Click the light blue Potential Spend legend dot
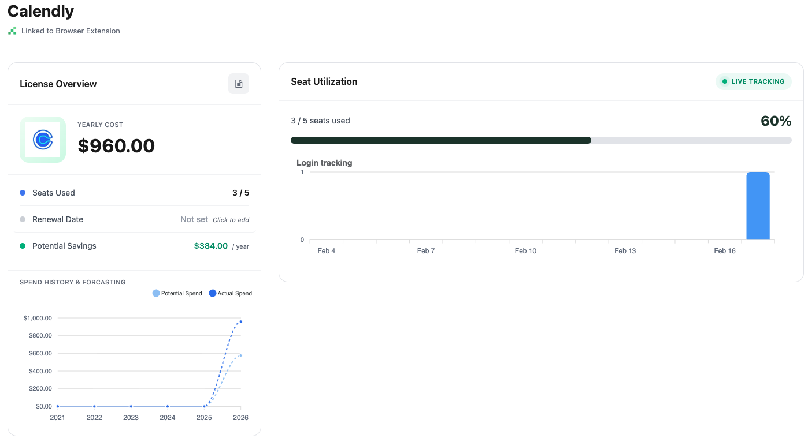 click(x=155, y=293)
